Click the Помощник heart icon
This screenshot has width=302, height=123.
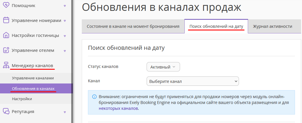click(x=6, y=5)
